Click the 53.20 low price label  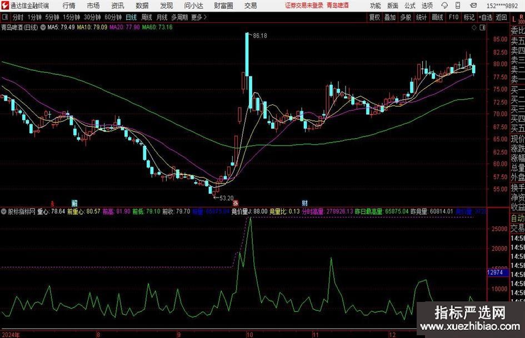click(226, 198)
